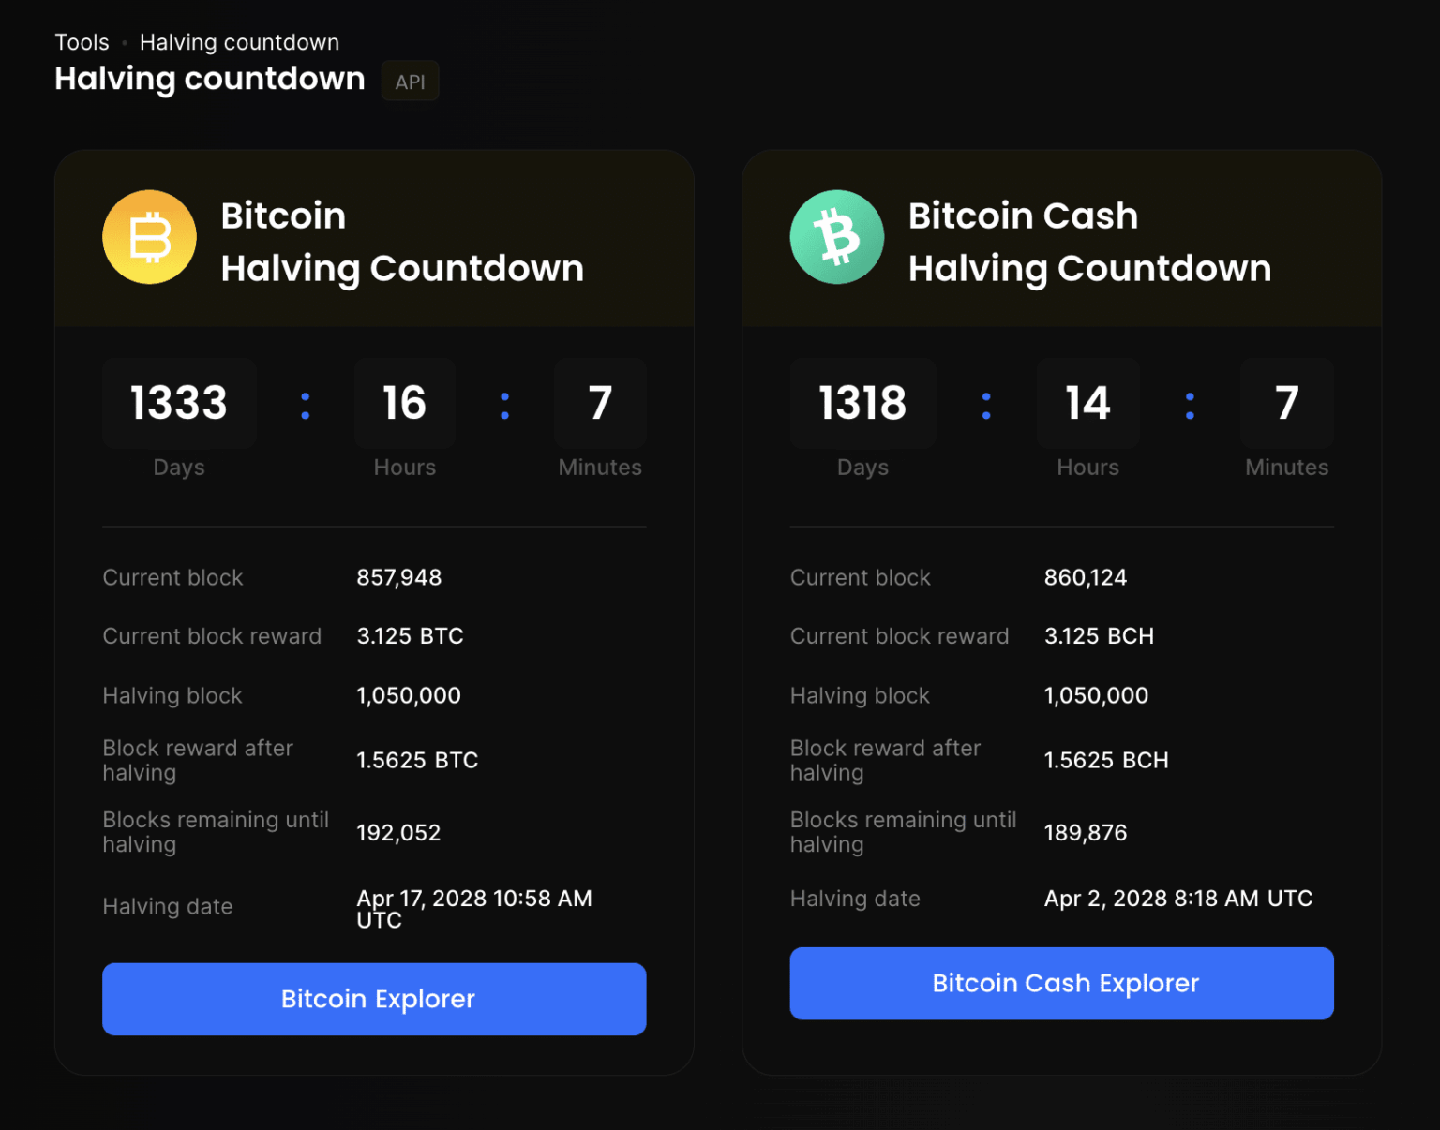Select the Bitcoin Cash days counter showing 1318
The width and height of the screenshot is (1440, 1130).
coord(862,403)
